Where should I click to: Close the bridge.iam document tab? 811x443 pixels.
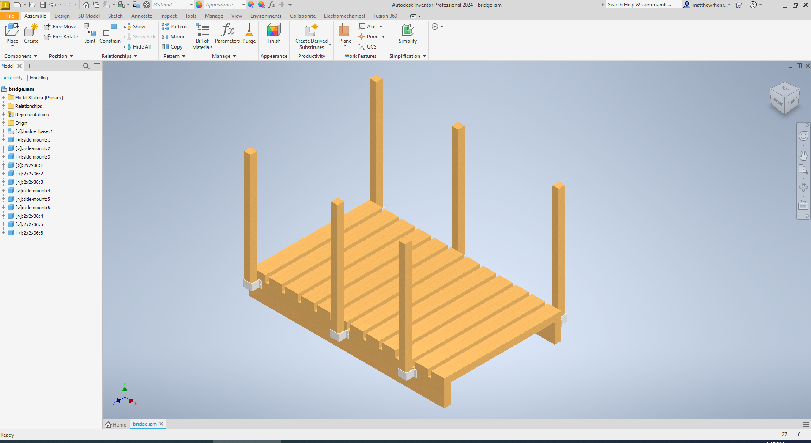[161, 424]
